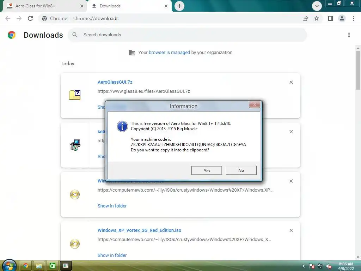Remove AeroGlassGUI.7z from the list

click(291, 82)
